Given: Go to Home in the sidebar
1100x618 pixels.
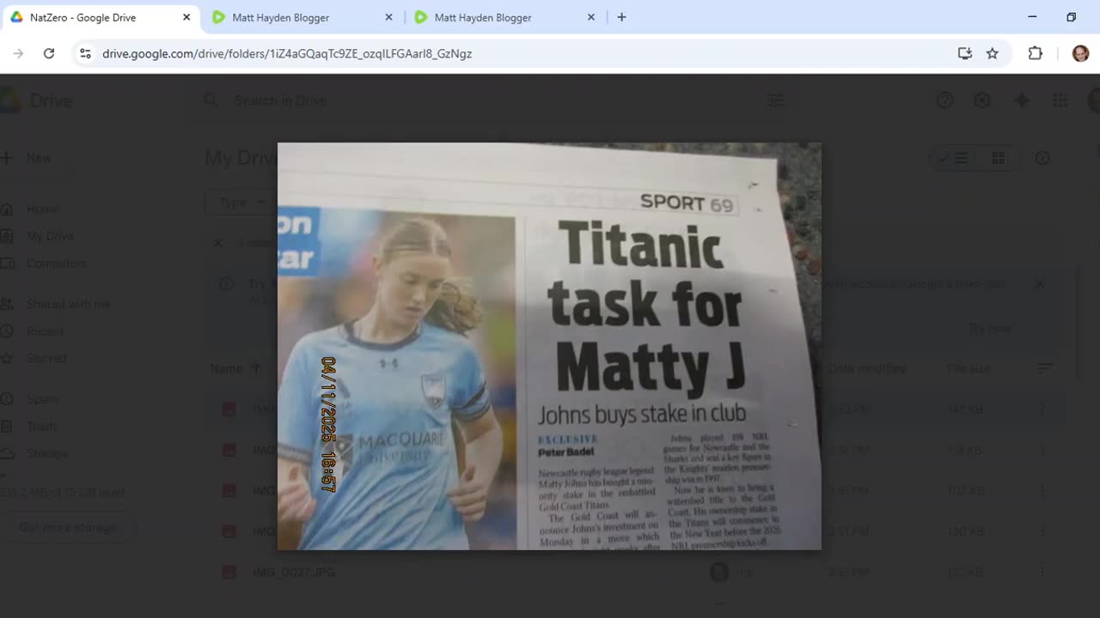Looking at the screenshot, I should point(42,209).
